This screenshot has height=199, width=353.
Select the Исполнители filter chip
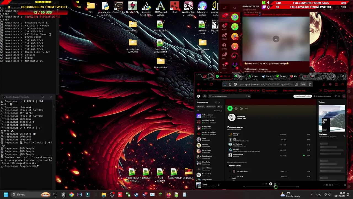[211, 107]
